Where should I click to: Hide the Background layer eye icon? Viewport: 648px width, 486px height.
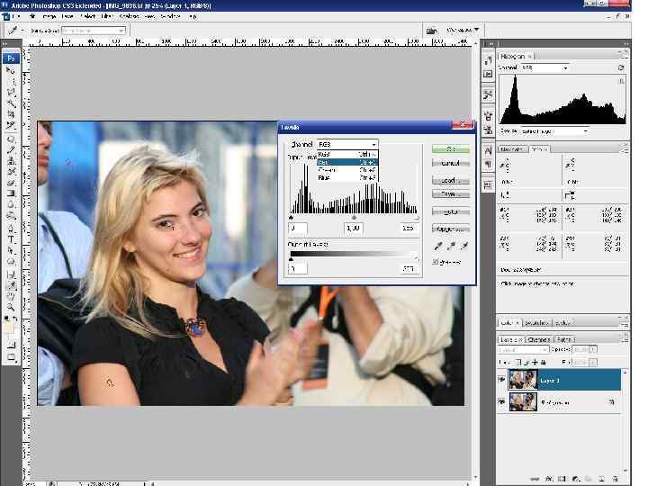pos(502,401)
